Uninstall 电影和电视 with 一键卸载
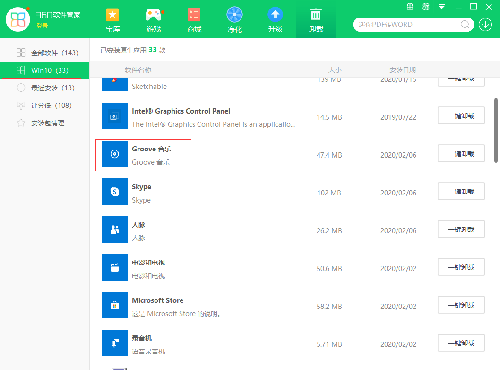 461,267
